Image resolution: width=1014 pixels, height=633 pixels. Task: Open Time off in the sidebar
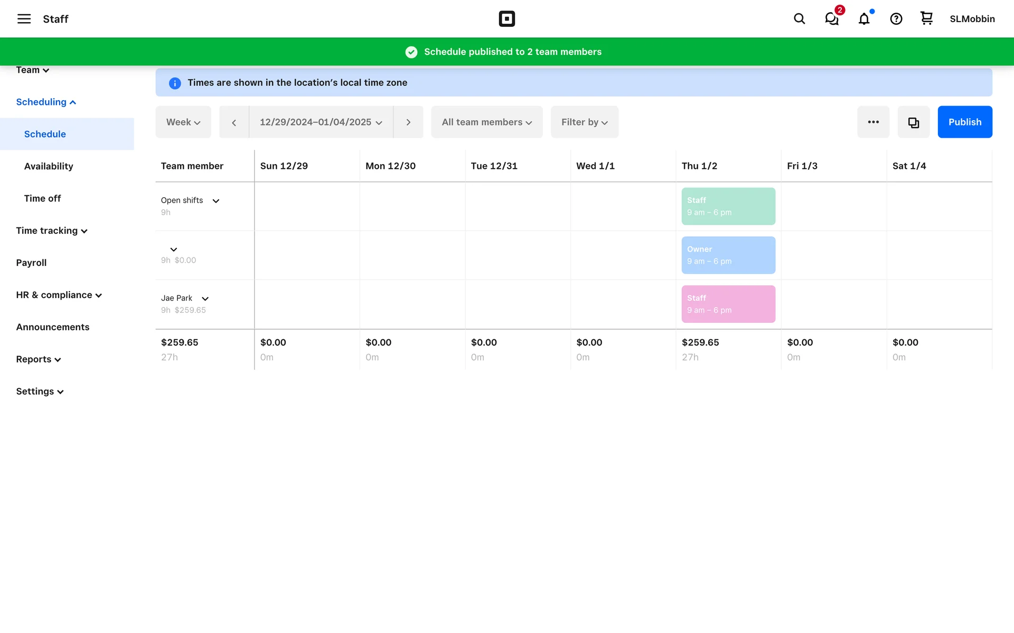42,198
